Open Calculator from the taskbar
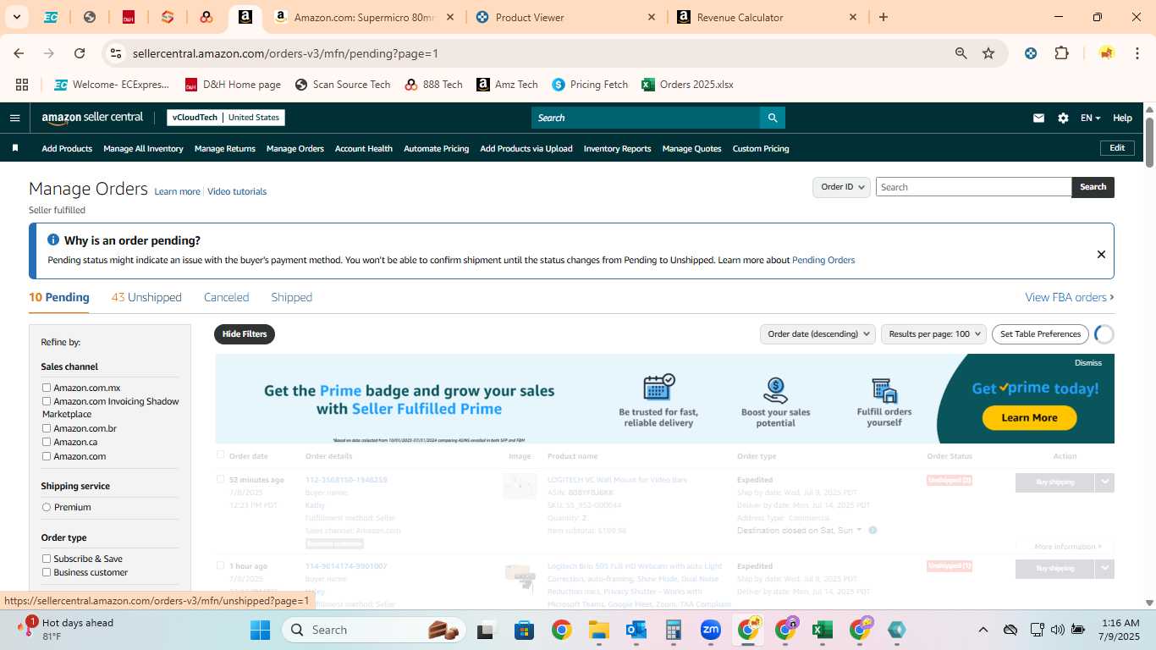The width and height of the screenshot is (1156, 650). pyautogui.click(x=673, y=630)
